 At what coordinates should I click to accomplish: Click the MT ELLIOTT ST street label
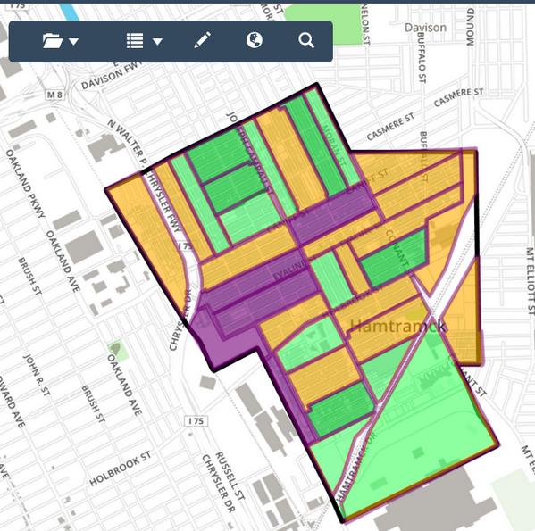pyautogui.click(x=530, y=281)
